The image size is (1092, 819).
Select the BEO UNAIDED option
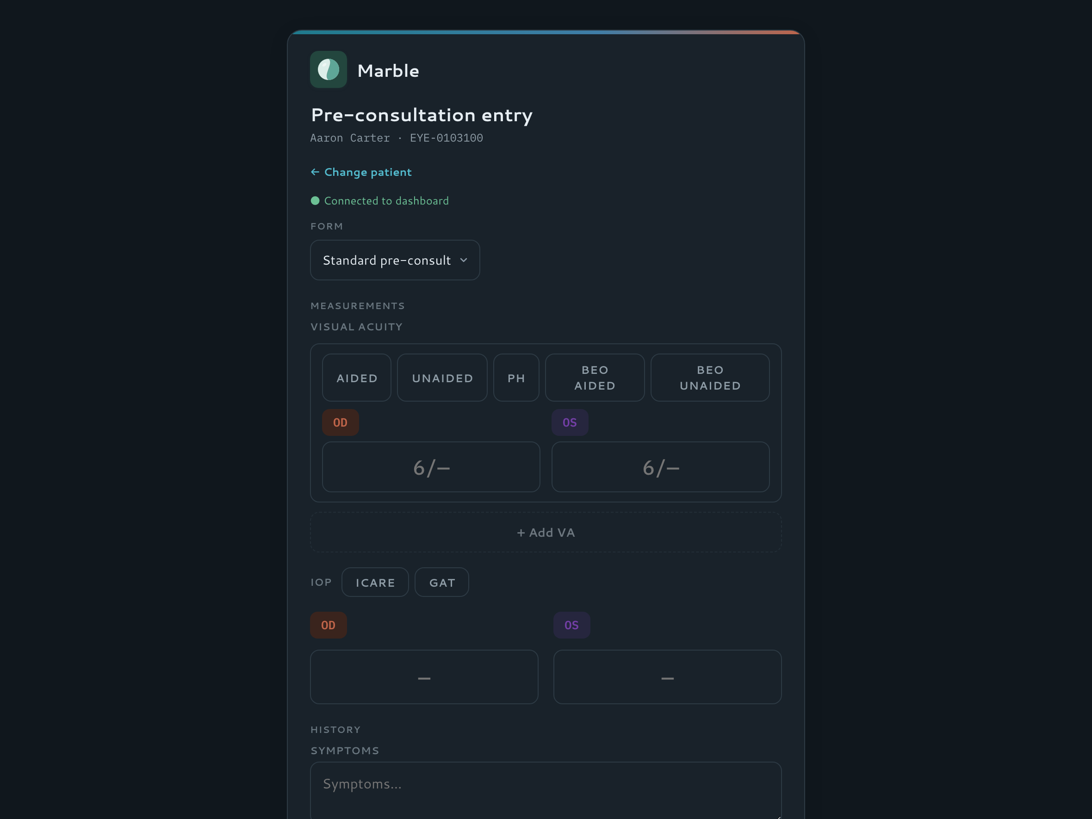pos(710,378)
